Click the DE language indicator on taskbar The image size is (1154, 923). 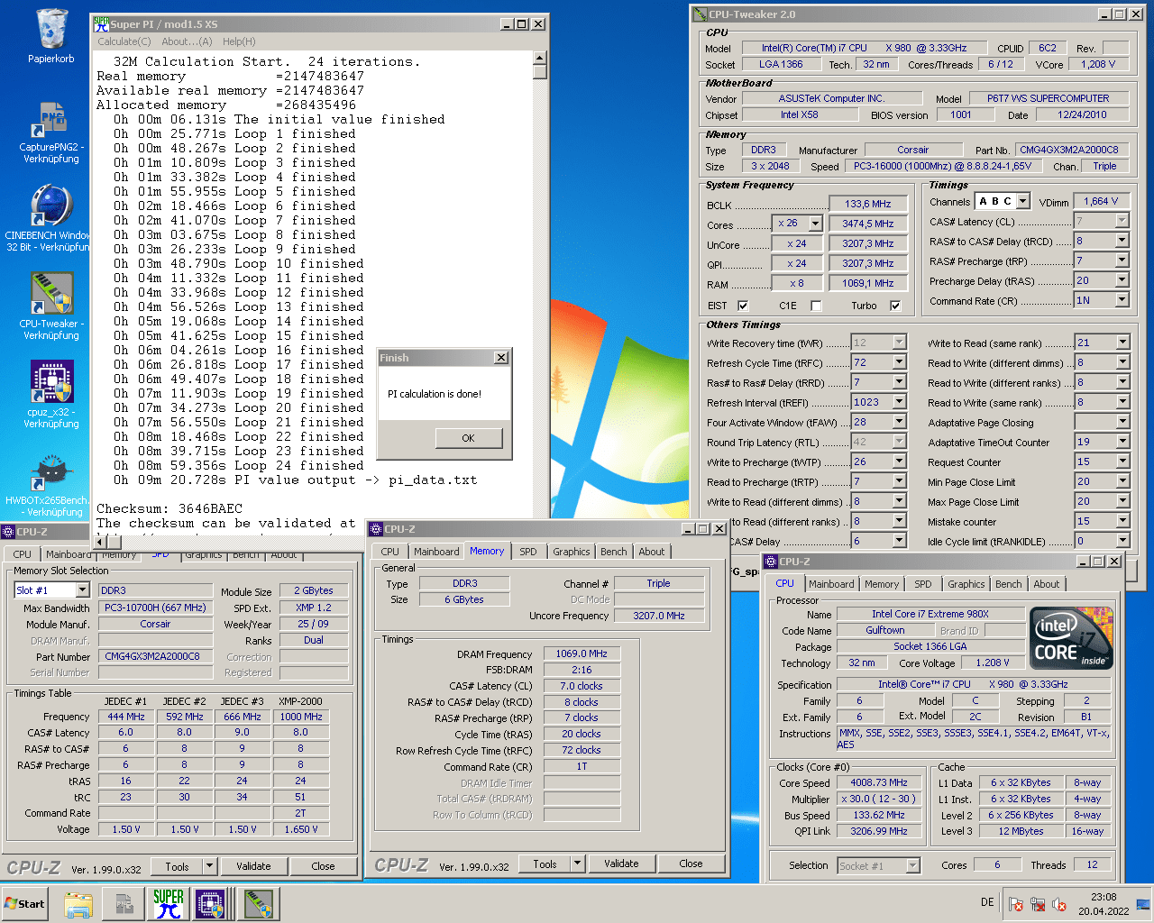[x=987, y=902]
